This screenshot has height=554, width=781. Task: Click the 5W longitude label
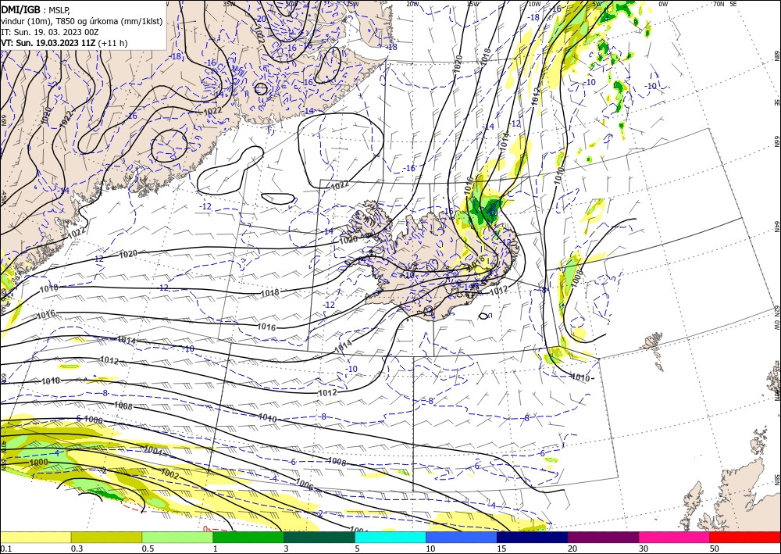click(x=596, y=3)
